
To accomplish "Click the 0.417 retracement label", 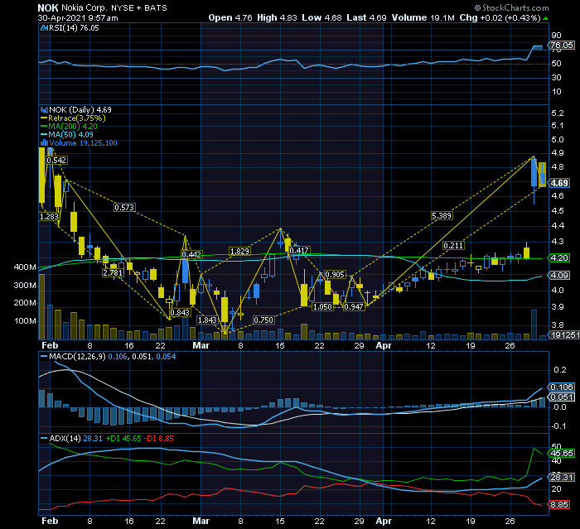I will tap(299, 251).
